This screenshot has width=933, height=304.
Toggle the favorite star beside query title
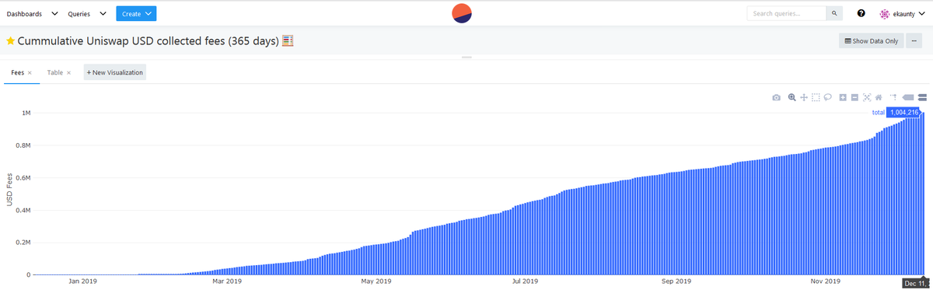[10, 40]
